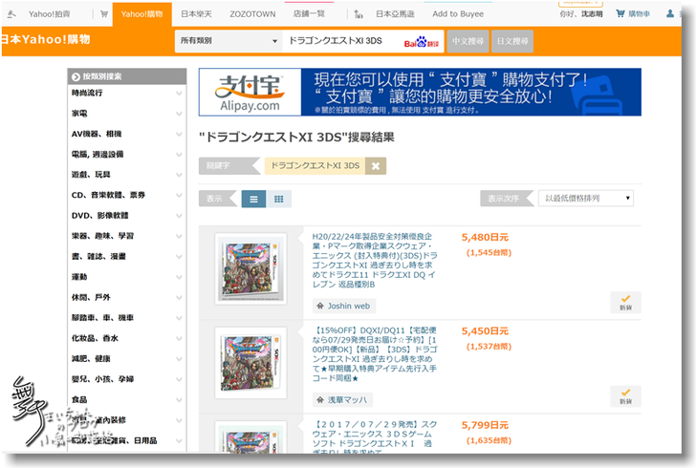Open the first product thumbnail image

coord(250,269)
